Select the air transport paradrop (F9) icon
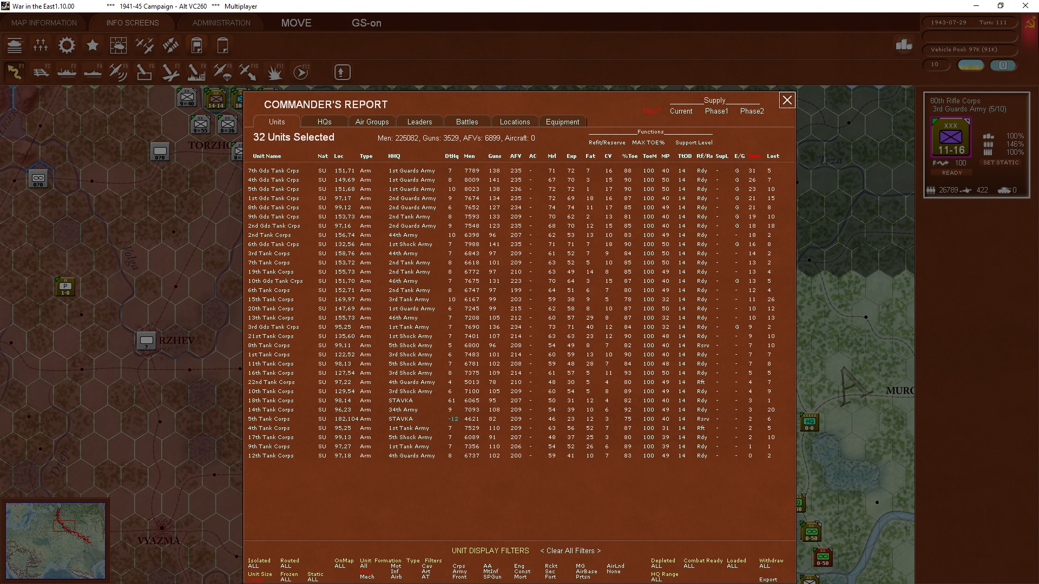The height and width of the screenshot is (584, 1039). (222, 72)
